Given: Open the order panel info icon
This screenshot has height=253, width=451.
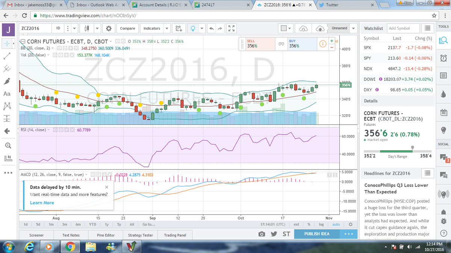Looking at the screenshot, I should (x=322, y=44).
